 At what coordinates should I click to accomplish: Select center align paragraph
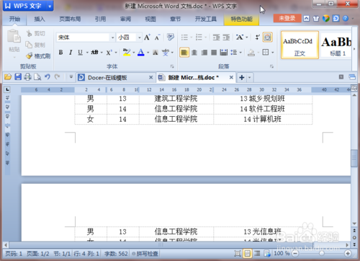[x=194, y=53]
